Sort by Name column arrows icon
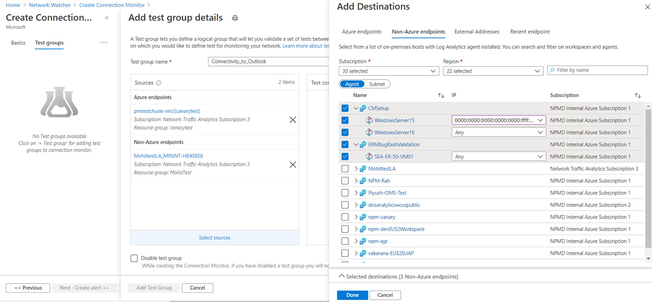This screenshot has height=302, width=652. (x=441, y=95)
